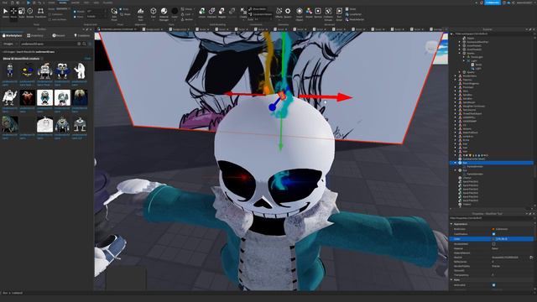Screen dimensions: 537x302
Task: Collapse the Appearance properties section
Action: coord(451,224)
